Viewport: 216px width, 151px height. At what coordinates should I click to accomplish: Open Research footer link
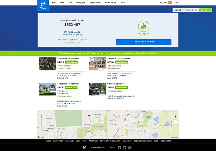[70, 141]
